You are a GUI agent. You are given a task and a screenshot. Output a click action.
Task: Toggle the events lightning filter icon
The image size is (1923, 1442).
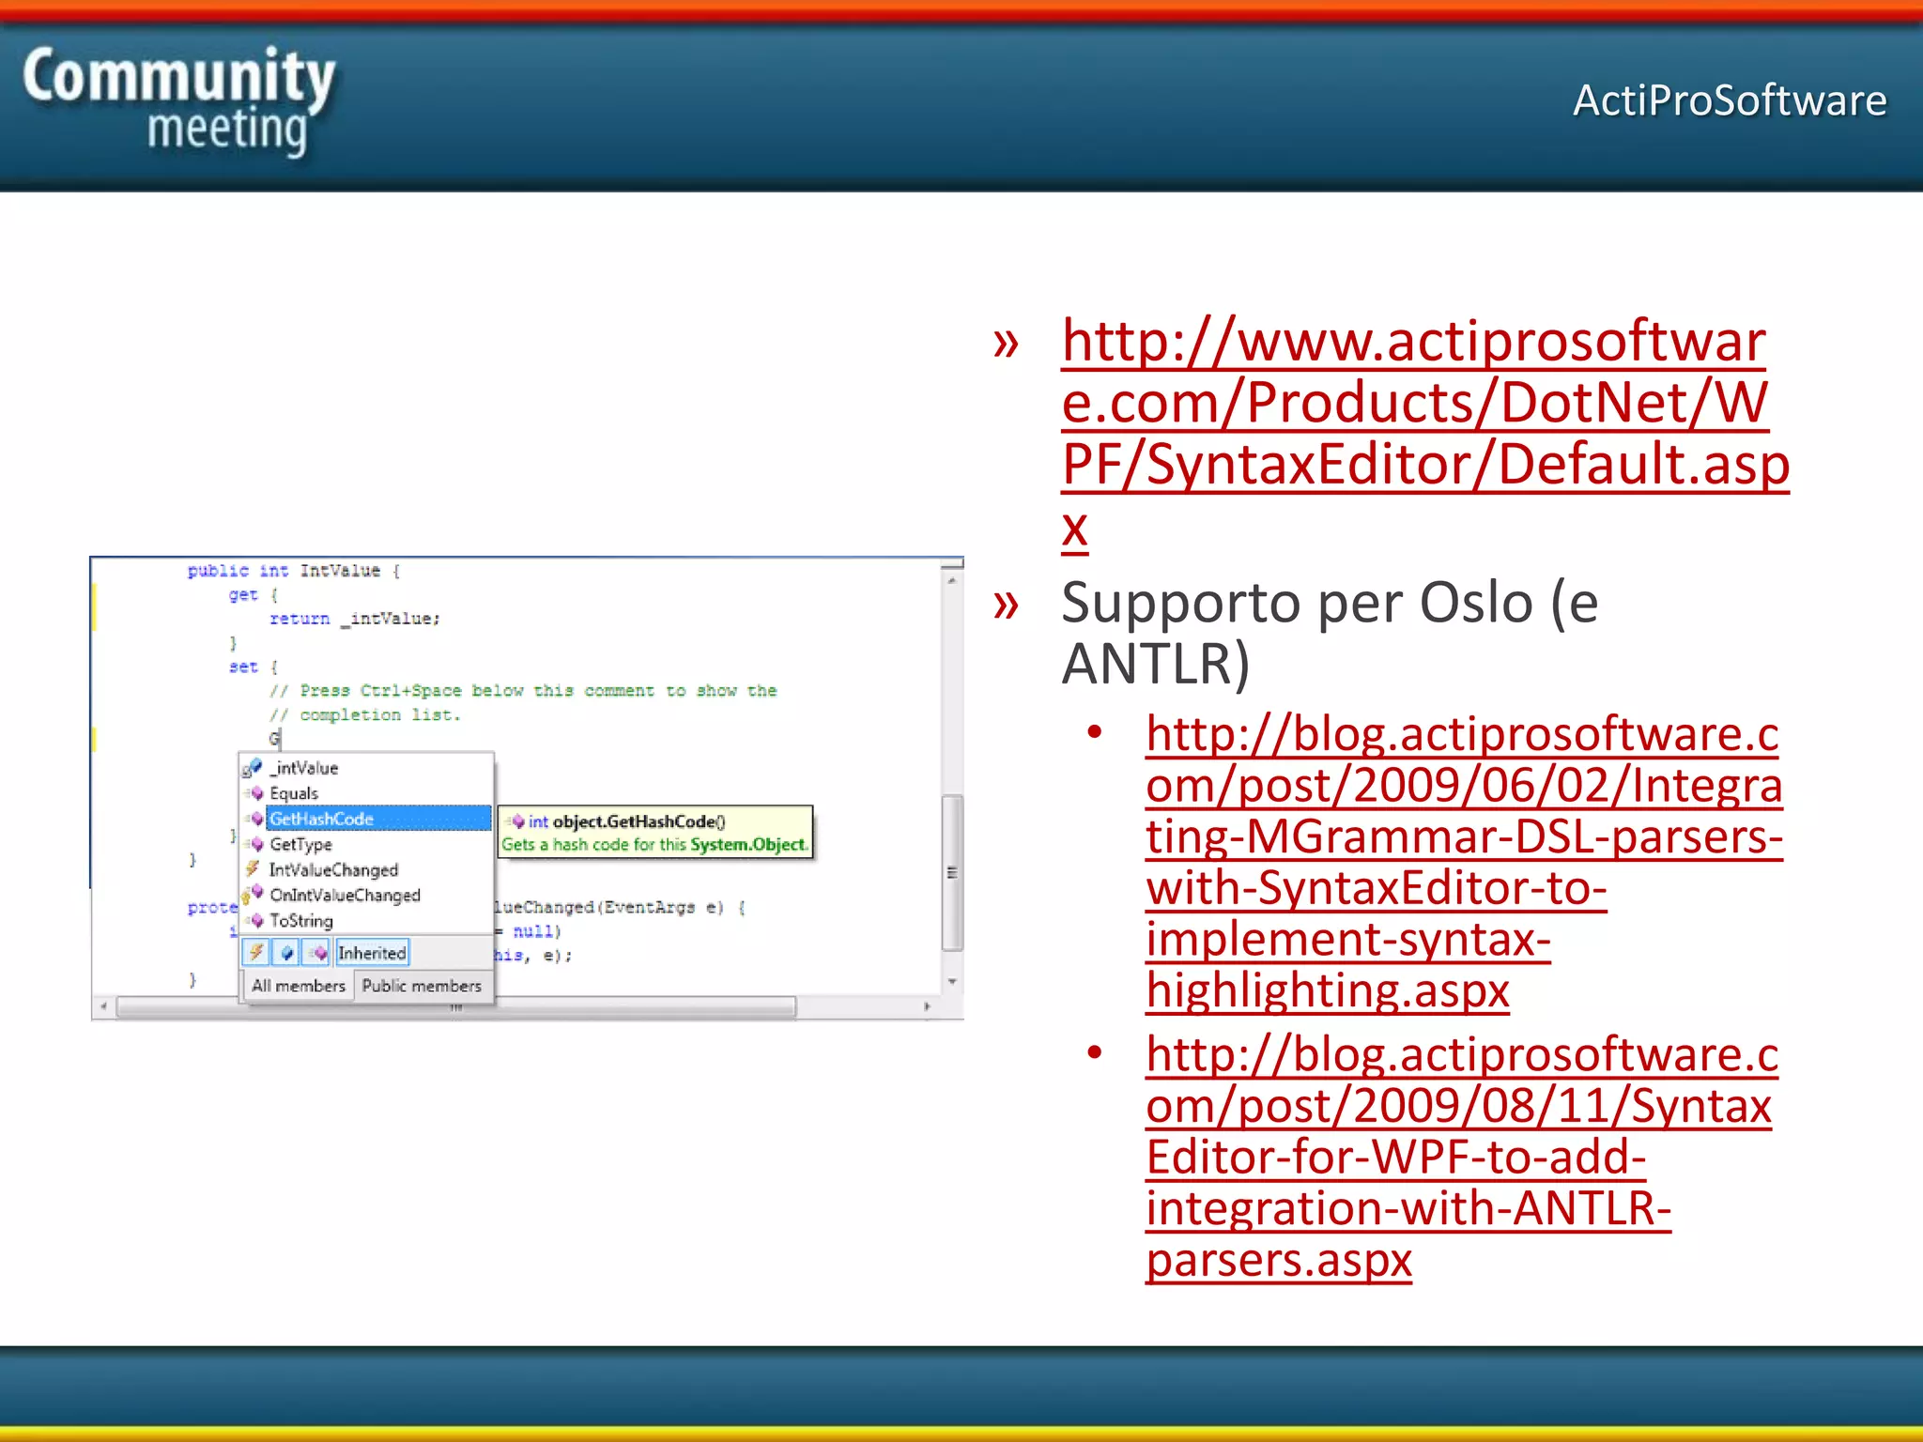(x=255, y=953)
